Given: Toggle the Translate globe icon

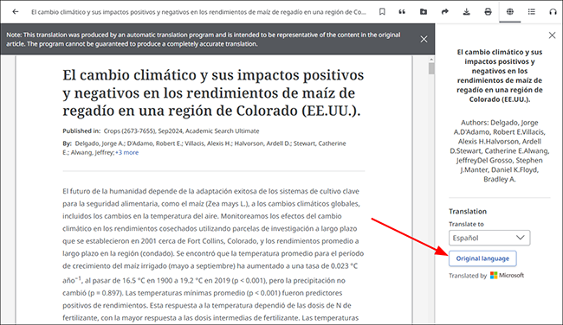Looking at the screenshot, I should coord(510,12).
